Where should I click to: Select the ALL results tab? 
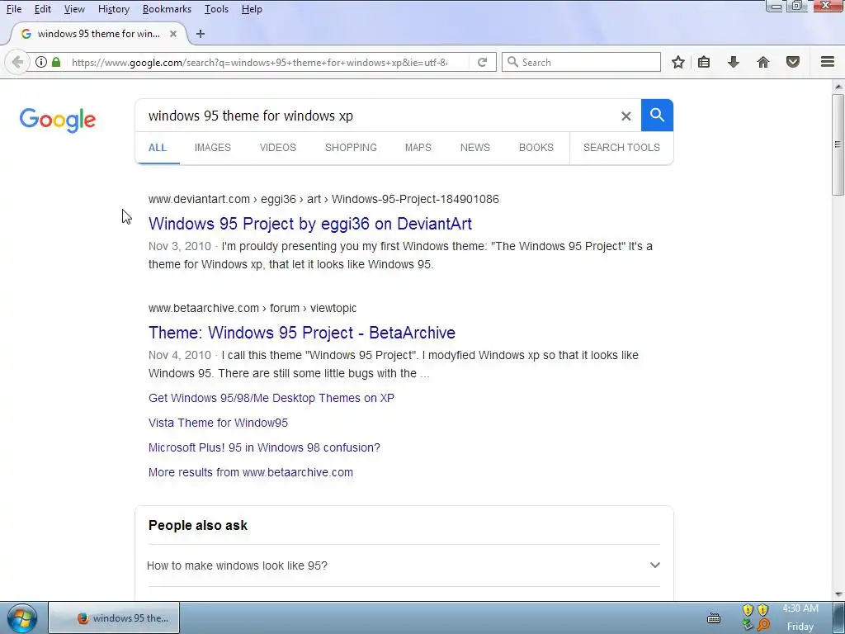tap(158, 147)
